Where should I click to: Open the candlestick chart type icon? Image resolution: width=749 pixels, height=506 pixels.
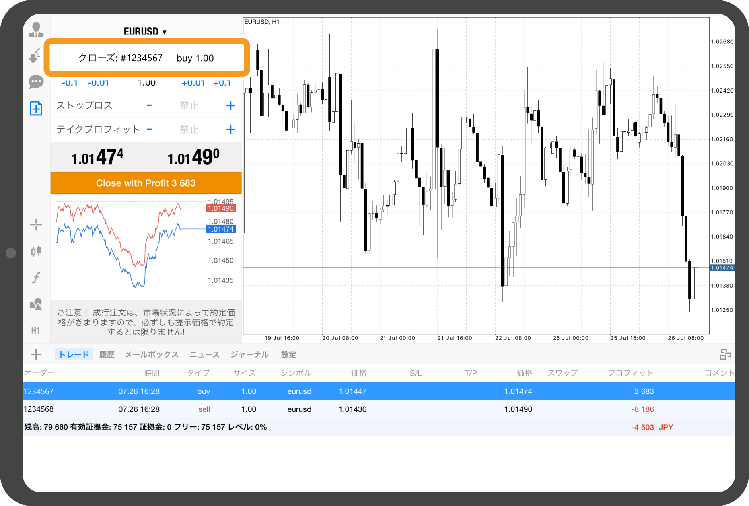tap(36, 251)
